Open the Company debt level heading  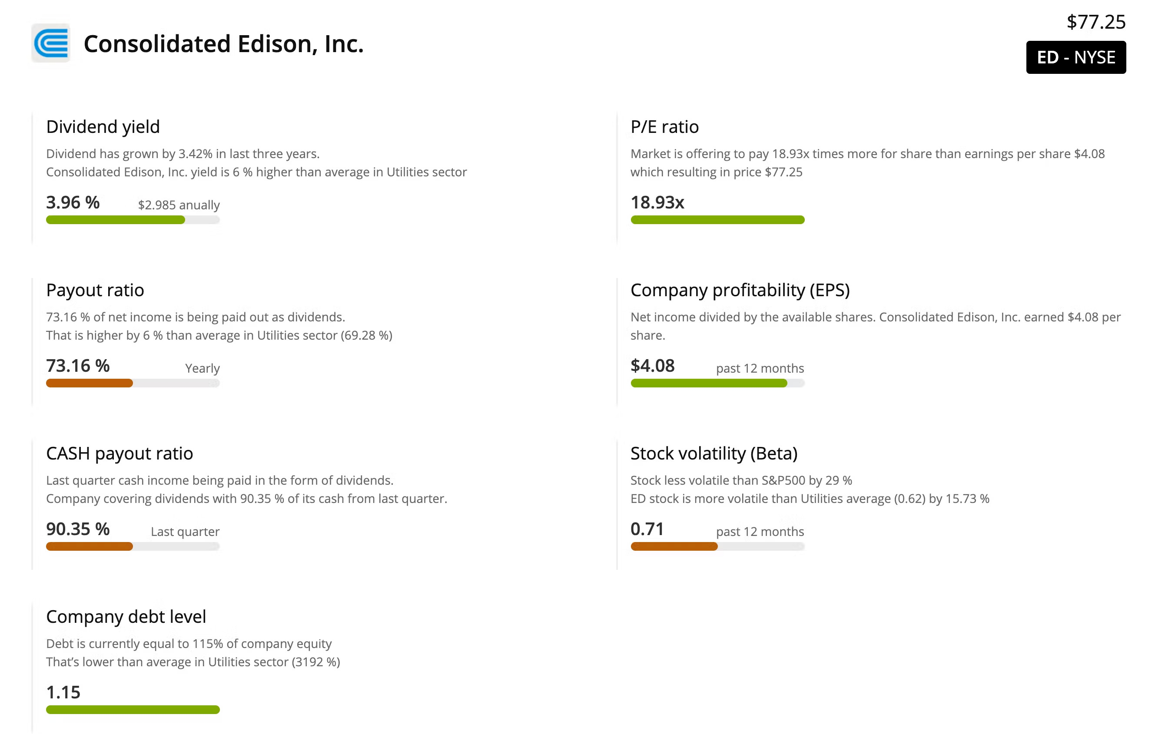tap(126, 617)
